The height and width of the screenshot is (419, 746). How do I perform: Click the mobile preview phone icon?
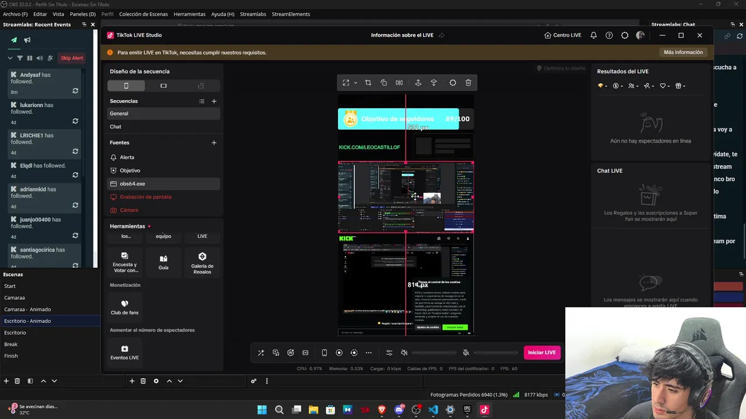(324, 353)
